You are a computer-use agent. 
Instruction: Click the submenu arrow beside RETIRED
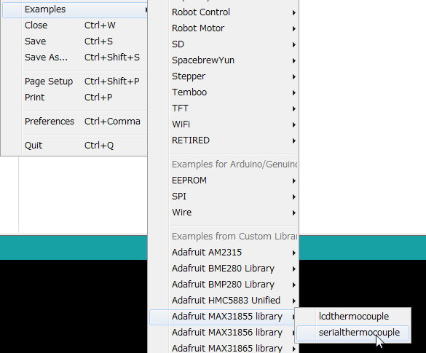pyautogui.click(x=294, y=141)
